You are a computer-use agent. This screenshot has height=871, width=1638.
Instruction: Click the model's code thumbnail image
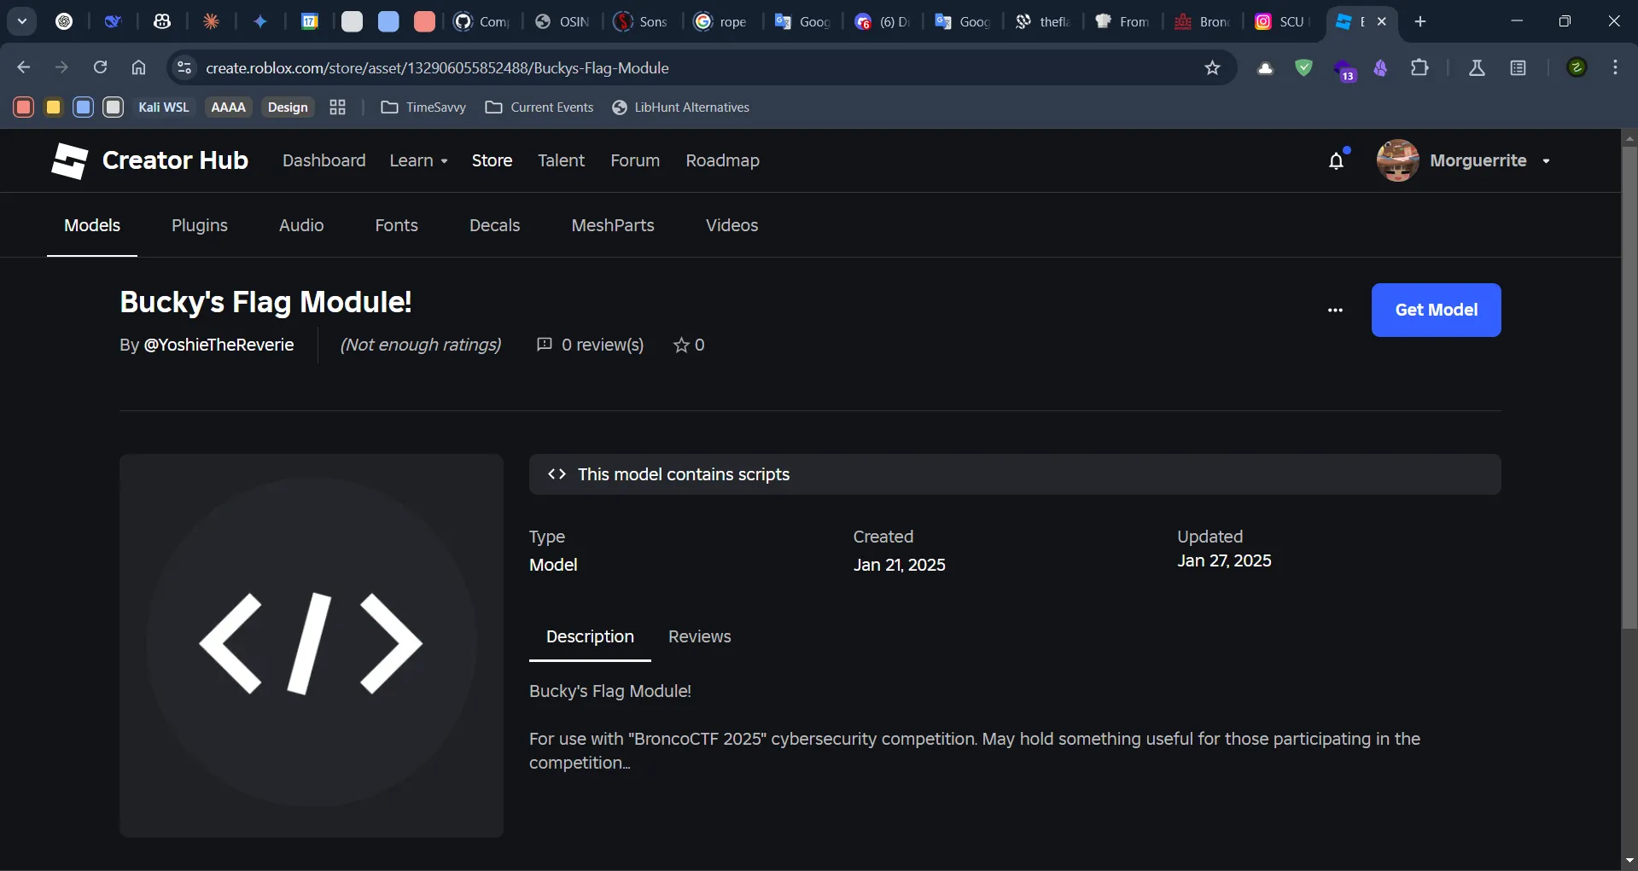pyautogui.click(x=311, y=645)
